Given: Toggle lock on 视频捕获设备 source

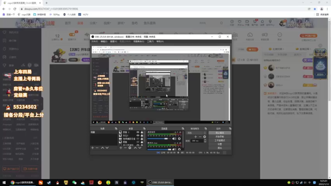Looking at the screenshot, I should 142,138.
